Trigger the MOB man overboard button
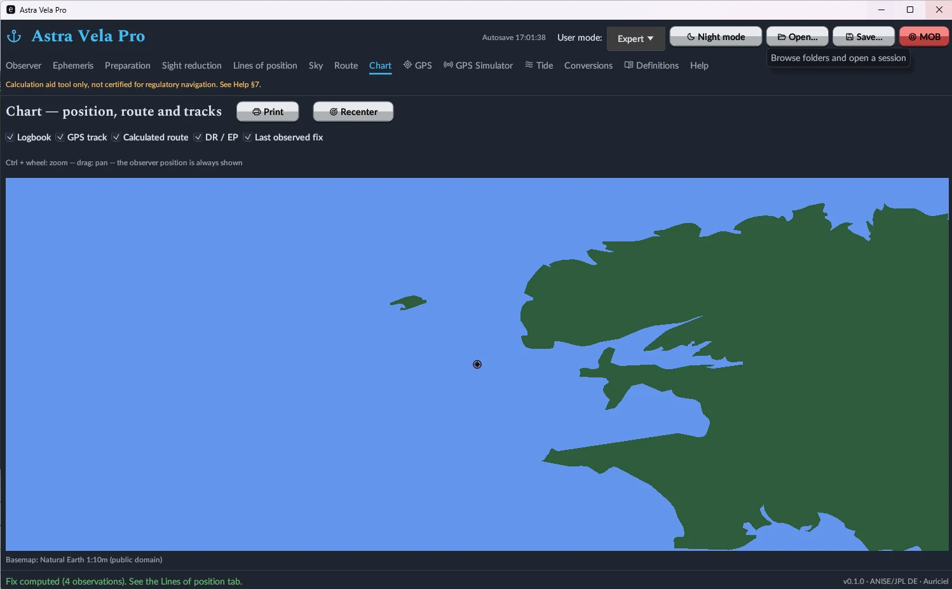Screen dimensions: 952x589 [924, 37]
